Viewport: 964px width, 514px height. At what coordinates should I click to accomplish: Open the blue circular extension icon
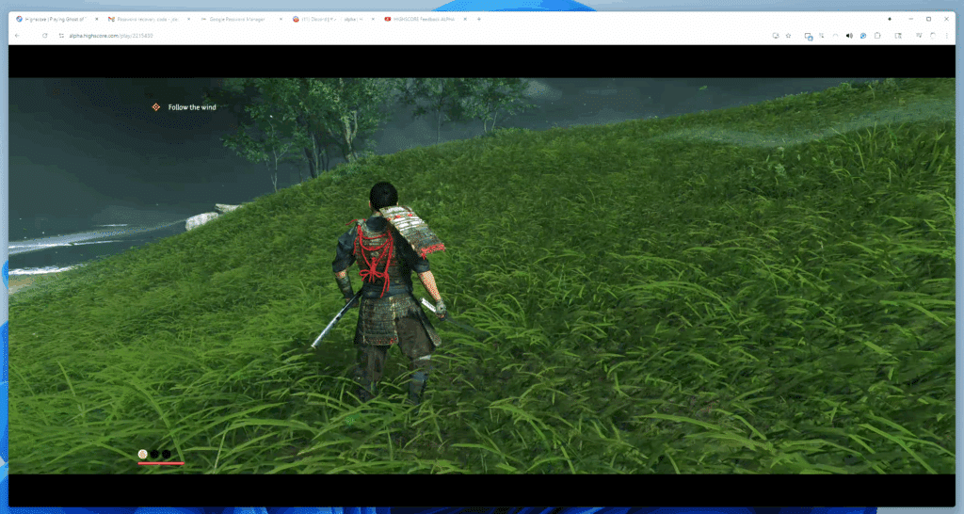863,36
